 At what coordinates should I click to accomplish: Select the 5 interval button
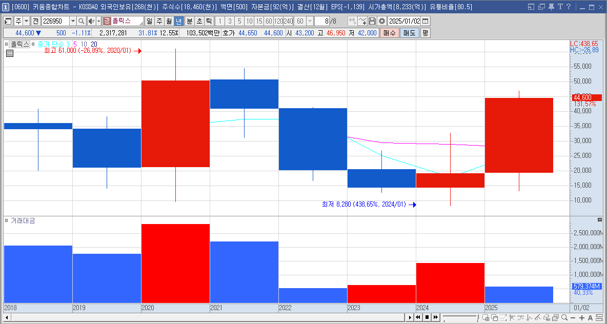point(239,21)
